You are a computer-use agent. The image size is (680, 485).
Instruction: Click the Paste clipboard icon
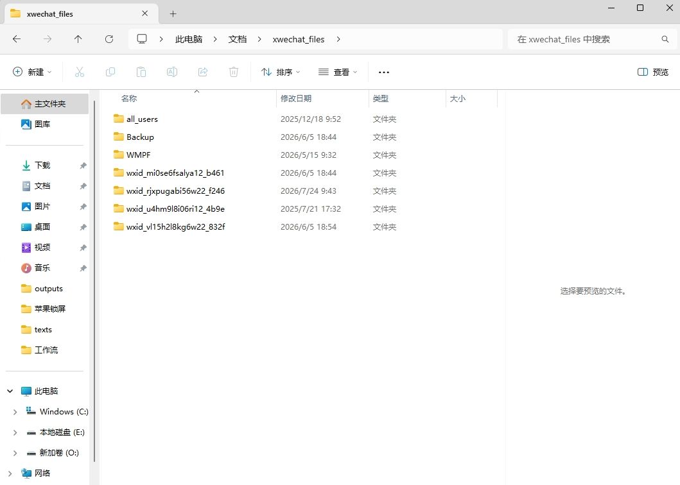(141, 72)
